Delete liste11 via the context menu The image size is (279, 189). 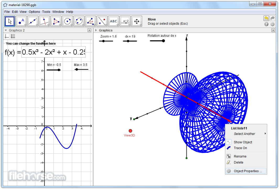pyautogui.click(x=239, y=162)
